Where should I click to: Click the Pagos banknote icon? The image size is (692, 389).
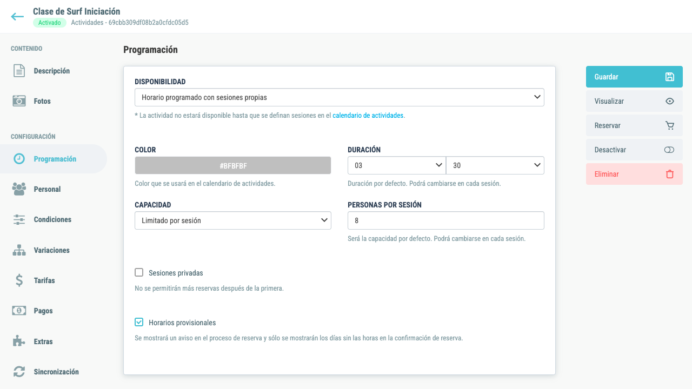pos(19,311)
